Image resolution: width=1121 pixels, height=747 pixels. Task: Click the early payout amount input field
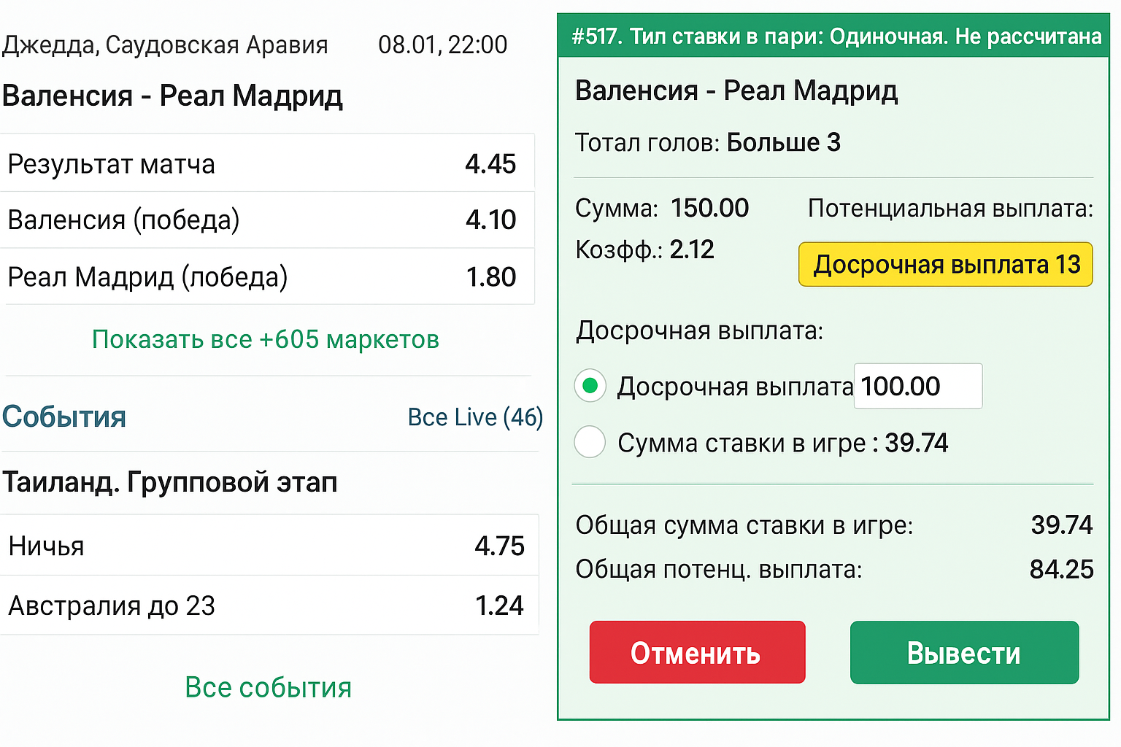pyautogui.click(x=917, y=386)
